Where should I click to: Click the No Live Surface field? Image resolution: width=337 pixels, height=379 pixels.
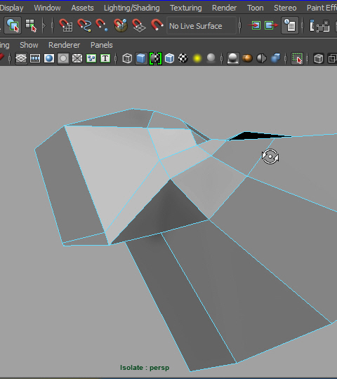pos(201,26)
